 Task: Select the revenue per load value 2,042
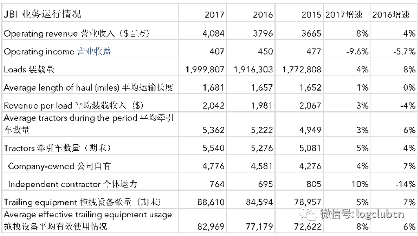(213, 106)
